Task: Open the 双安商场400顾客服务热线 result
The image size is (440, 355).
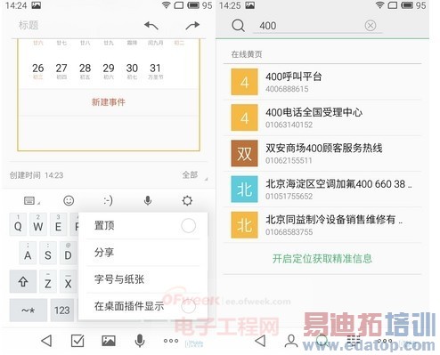Action: click(322, 153)
